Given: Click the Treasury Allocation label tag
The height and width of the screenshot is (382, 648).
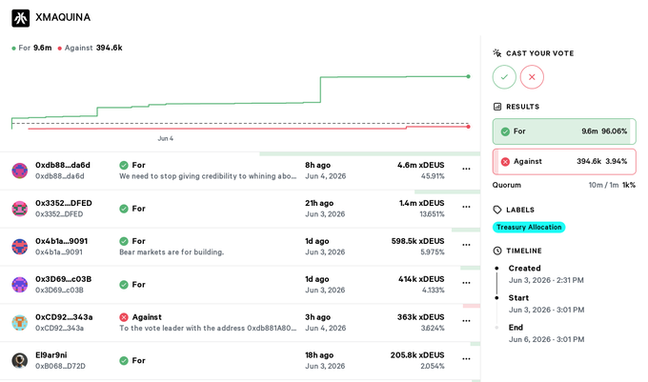Looking at the screenshot, I should [x=529, y=227].
